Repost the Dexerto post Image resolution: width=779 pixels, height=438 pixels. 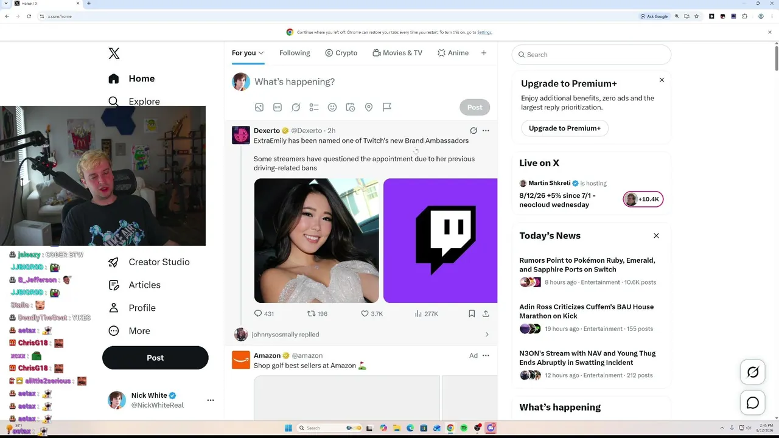point(317,314)
